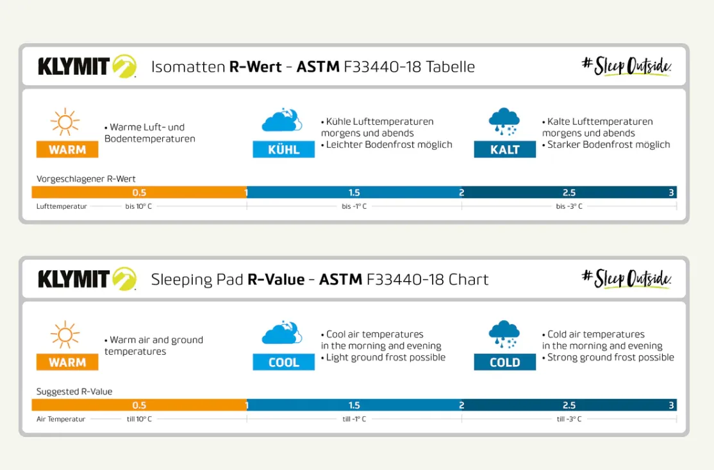Image resolution: width=714 pixels, height=470 pixels.
Task: Select the light blue COOL badge
Action: 284,362
